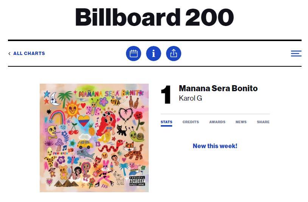Click the New this week! label
This screenshot has height=202, width=308.
(x=215, y=146)
